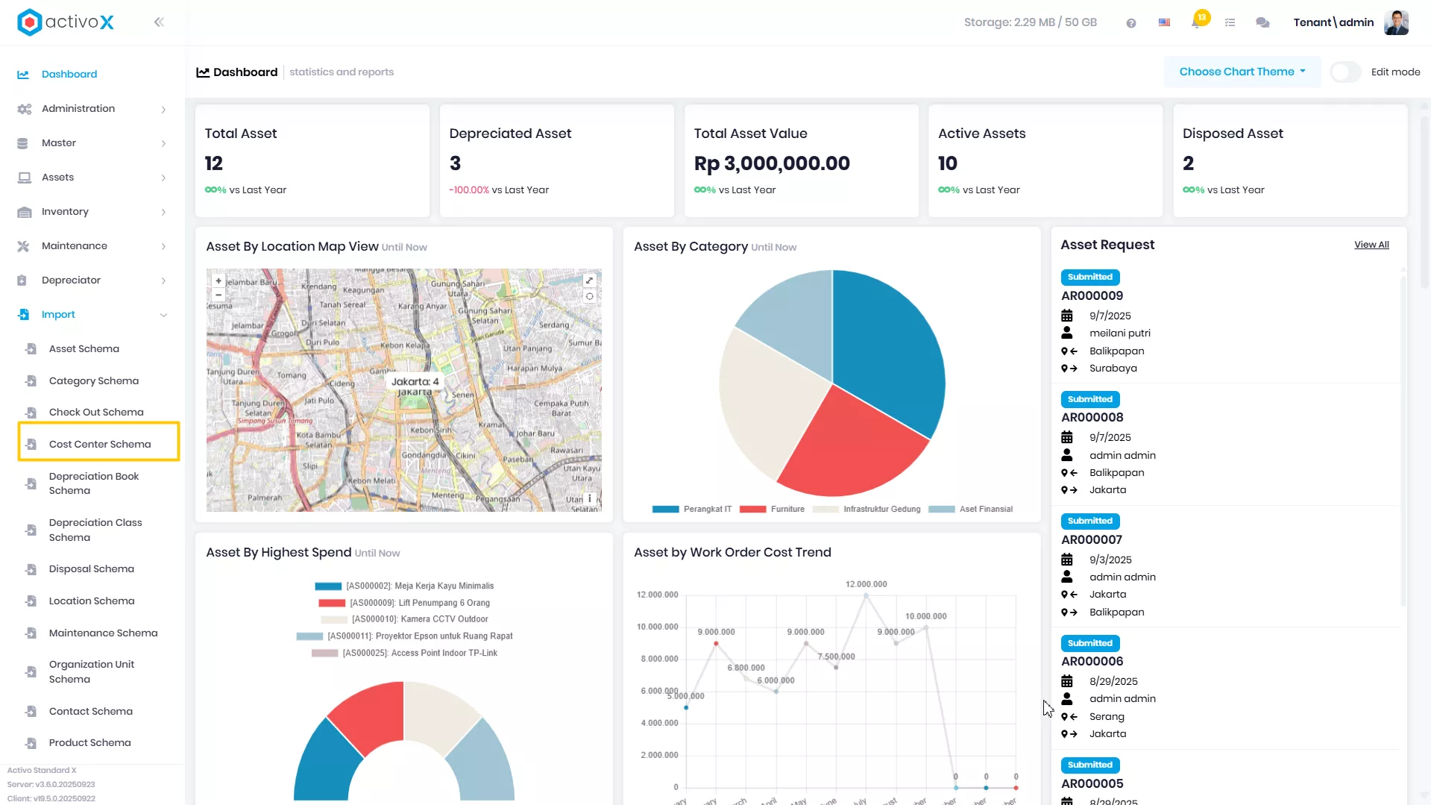Open the notifications bell icon
1431x805 pixels.
(1196, 22)
